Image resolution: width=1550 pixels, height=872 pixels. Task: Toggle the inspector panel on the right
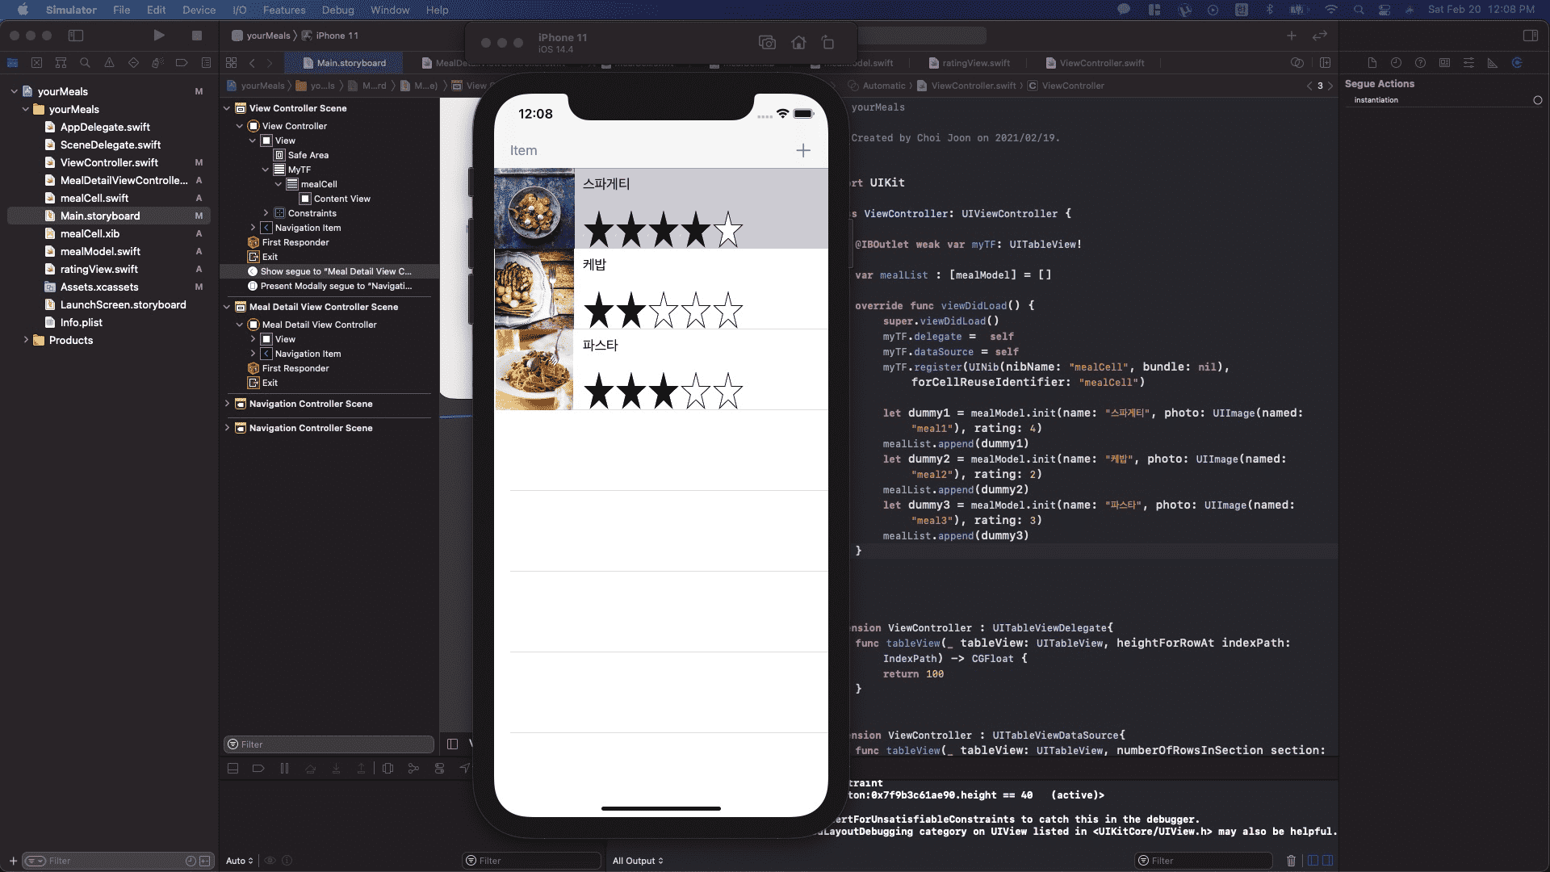tap(1530, 36)
